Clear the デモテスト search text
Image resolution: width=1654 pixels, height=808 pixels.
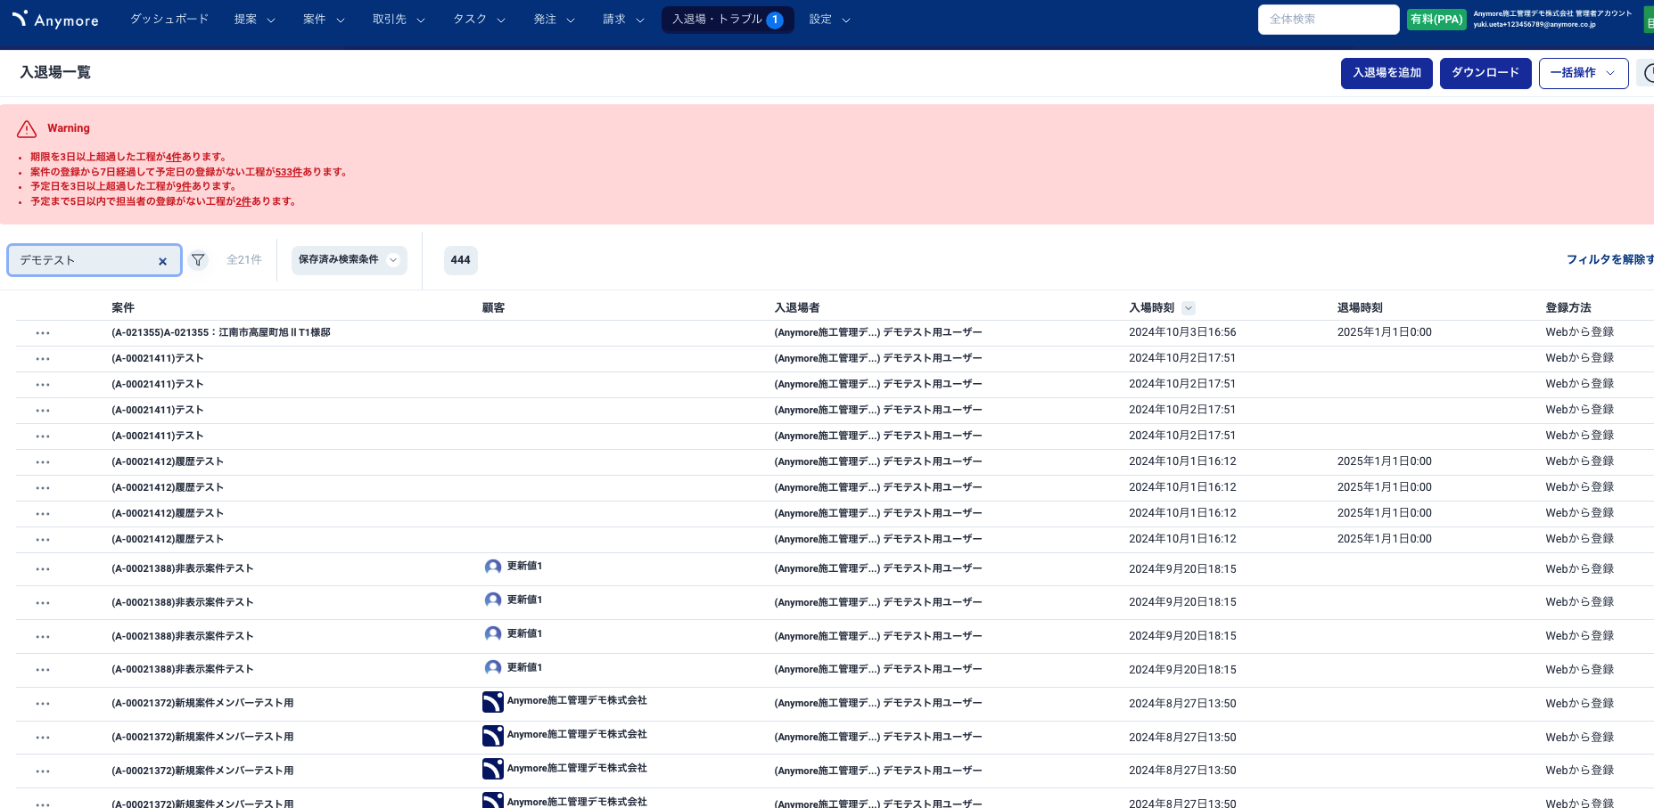click(x=162, y=261)
